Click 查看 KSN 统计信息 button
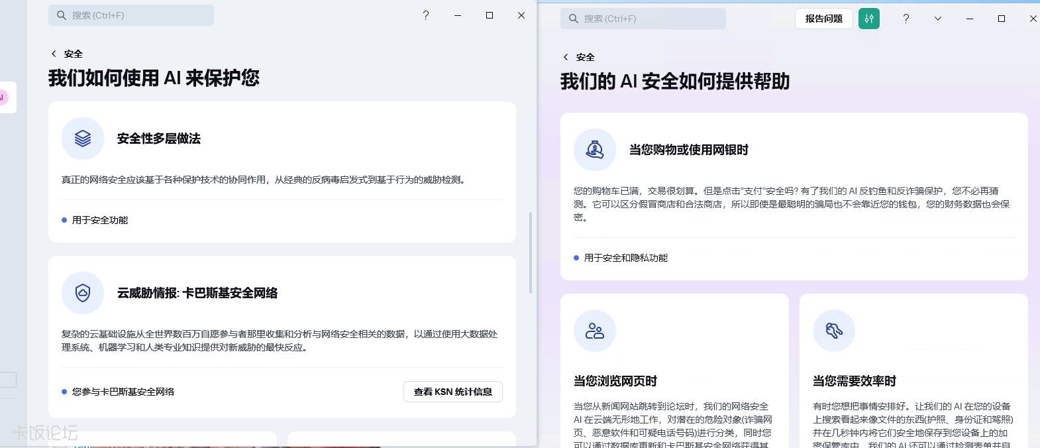The height and width of the screenshot is (448, 1040). [x=453, y=392]
